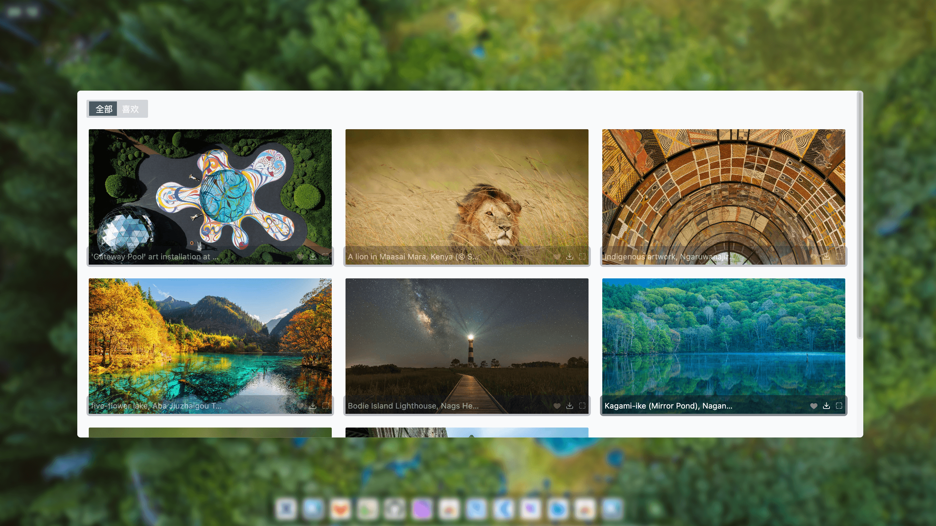Switch to the 喜欢 tab
Screen dimensions: 936x526
130,109
